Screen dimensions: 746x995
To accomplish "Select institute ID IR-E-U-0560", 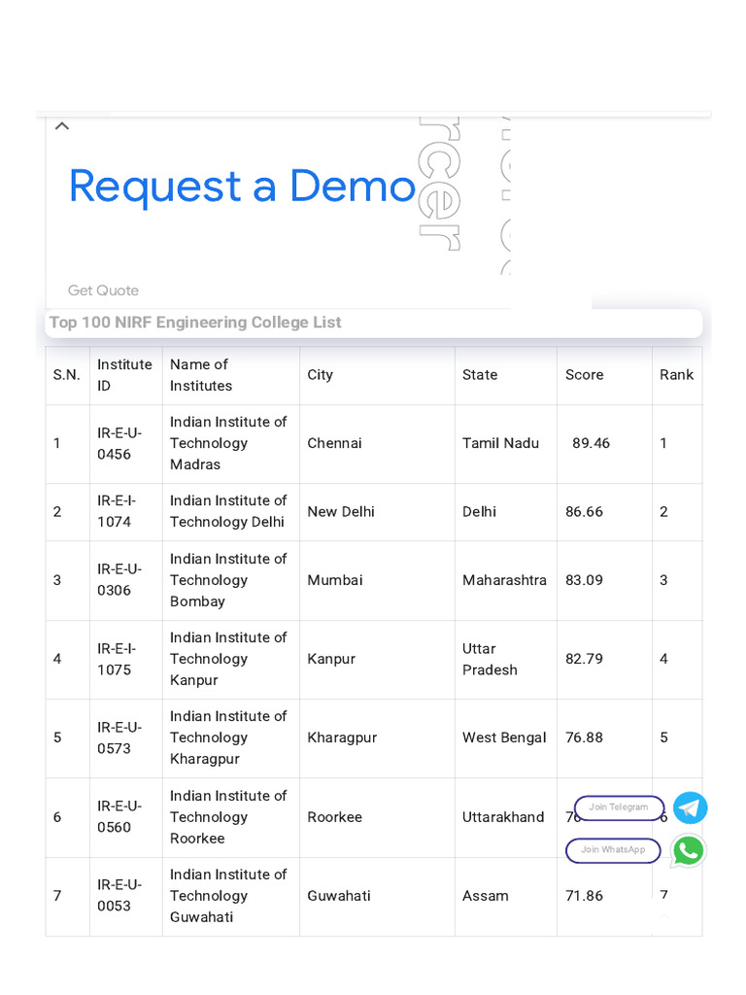I will click(x=119, y=816).
